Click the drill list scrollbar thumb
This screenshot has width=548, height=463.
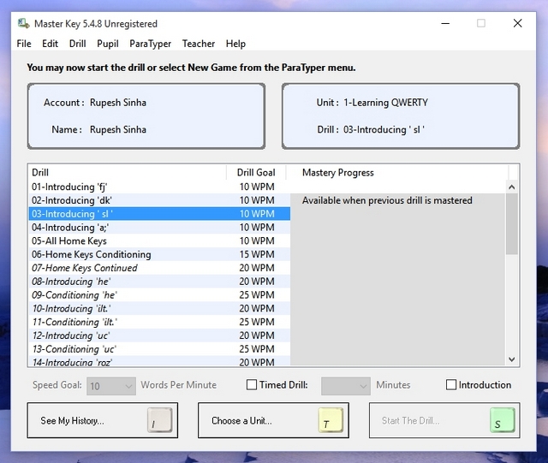[x=512, y=224]
